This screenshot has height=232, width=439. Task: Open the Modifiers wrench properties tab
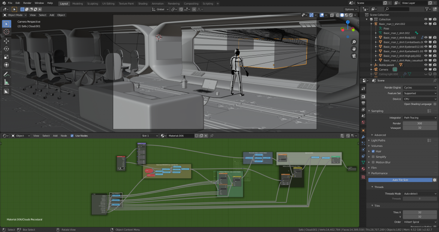(363, 137)
